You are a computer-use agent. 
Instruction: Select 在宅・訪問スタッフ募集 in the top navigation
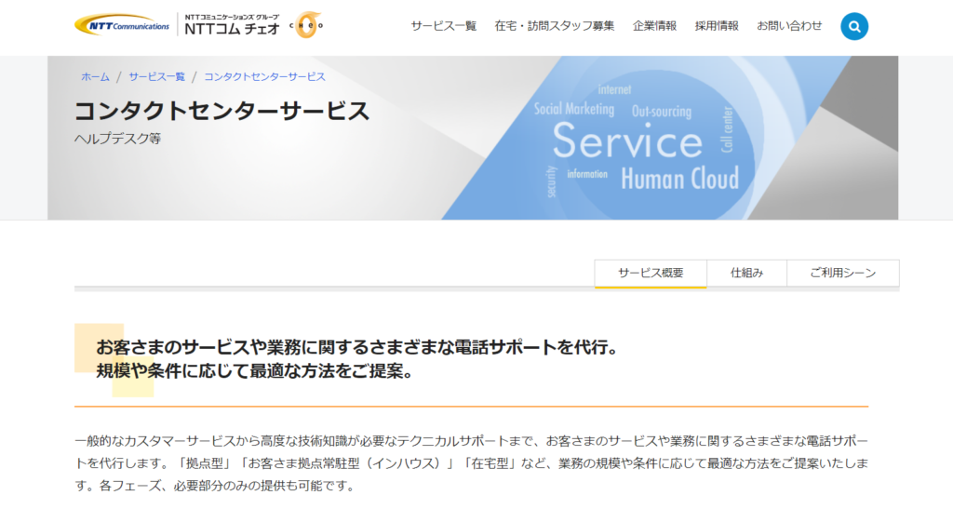point(554,26)
